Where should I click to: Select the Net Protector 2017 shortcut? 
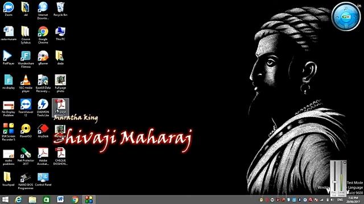point(26,156)
